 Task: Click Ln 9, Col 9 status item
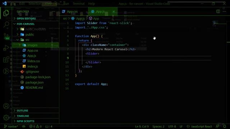click(142, 126)
